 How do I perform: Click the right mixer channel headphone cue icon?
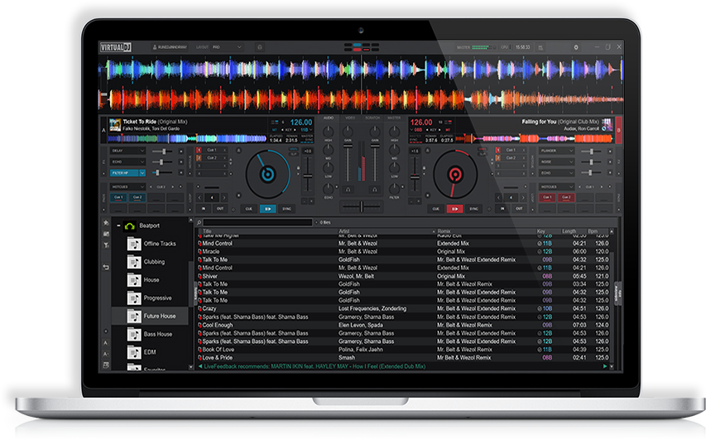(x=375, y=190)
